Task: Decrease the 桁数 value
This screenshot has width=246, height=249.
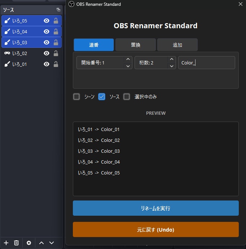Action: pos(172,66)
